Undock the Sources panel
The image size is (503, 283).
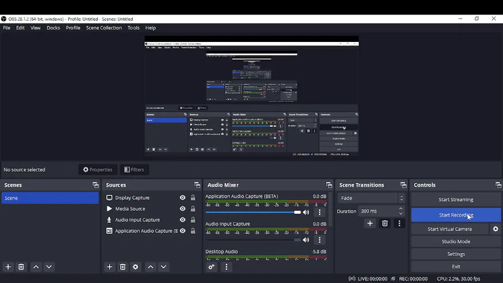pos(197,185)
